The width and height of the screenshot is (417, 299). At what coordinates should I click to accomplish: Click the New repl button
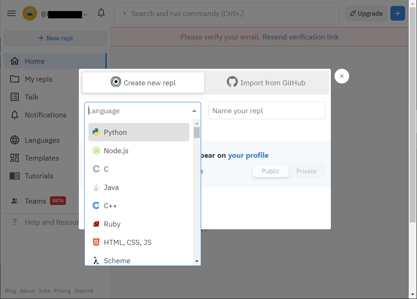(x=55, y=38)
